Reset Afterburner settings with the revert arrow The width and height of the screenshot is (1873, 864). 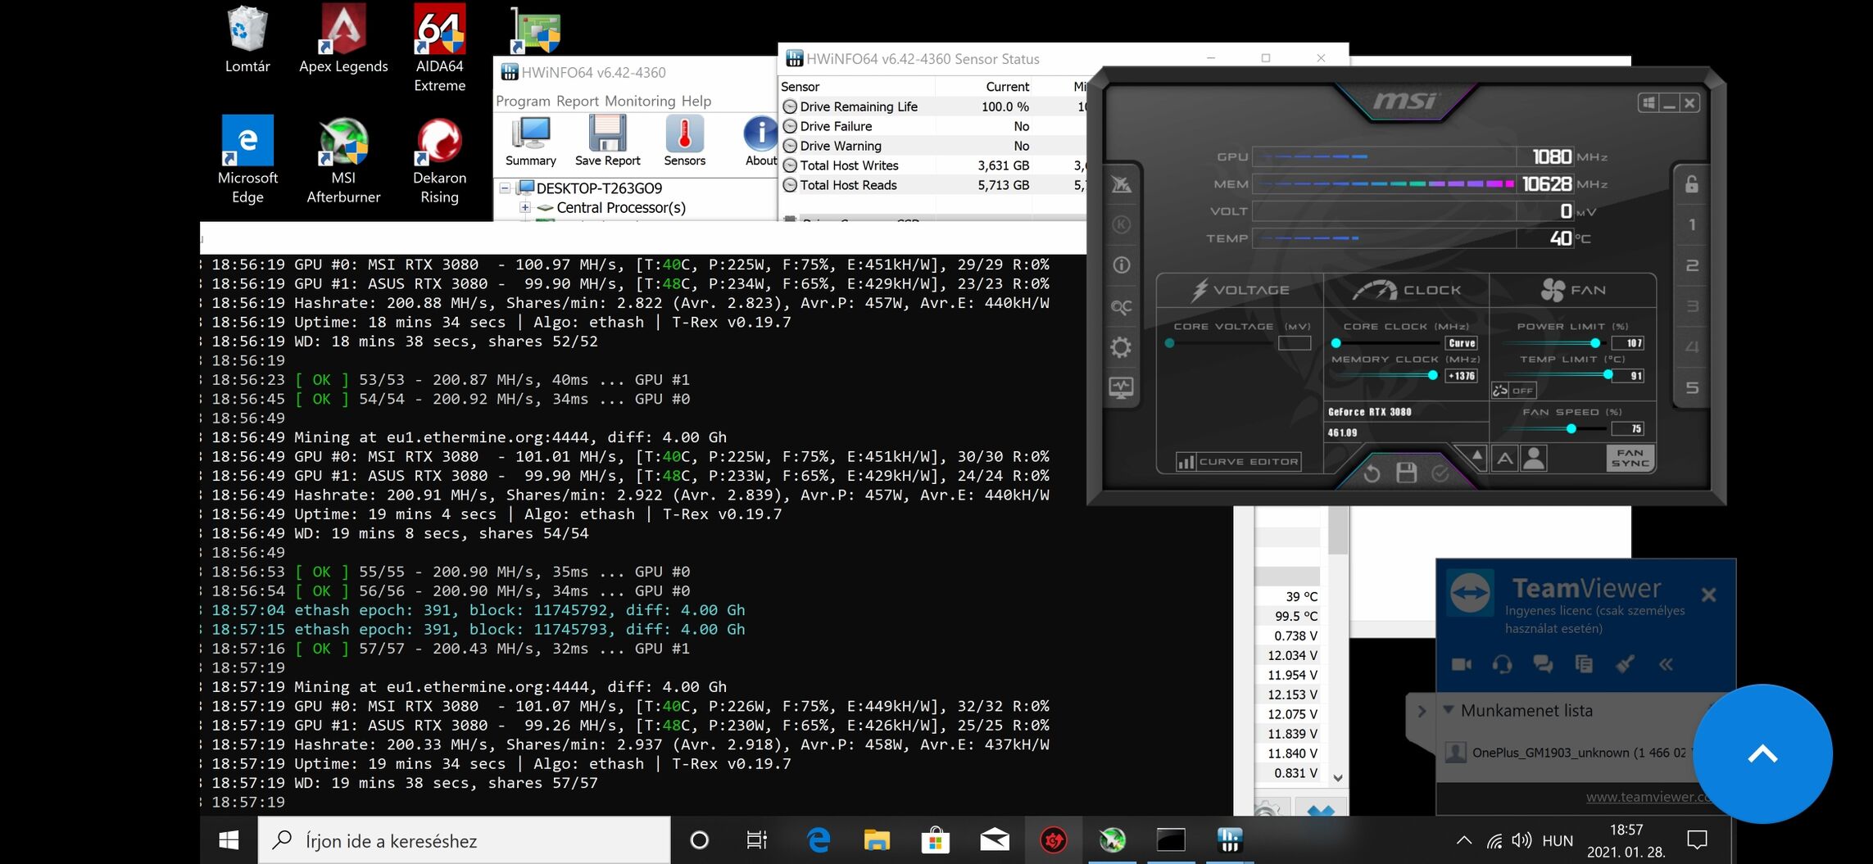1372,473
